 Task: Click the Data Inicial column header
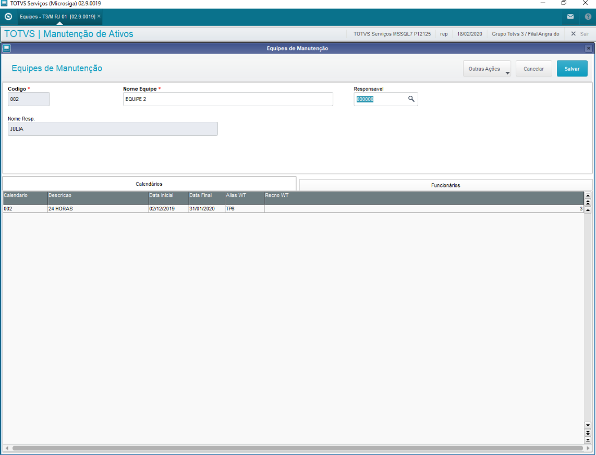click(x=168, y=198)
